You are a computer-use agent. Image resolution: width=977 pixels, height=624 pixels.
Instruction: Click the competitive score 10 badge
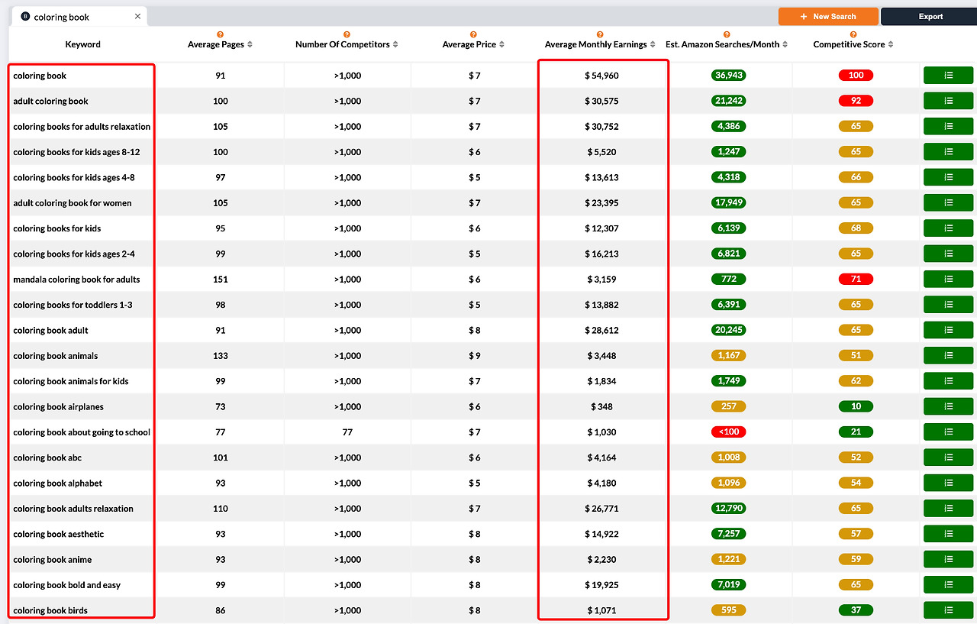click(856, 406)
